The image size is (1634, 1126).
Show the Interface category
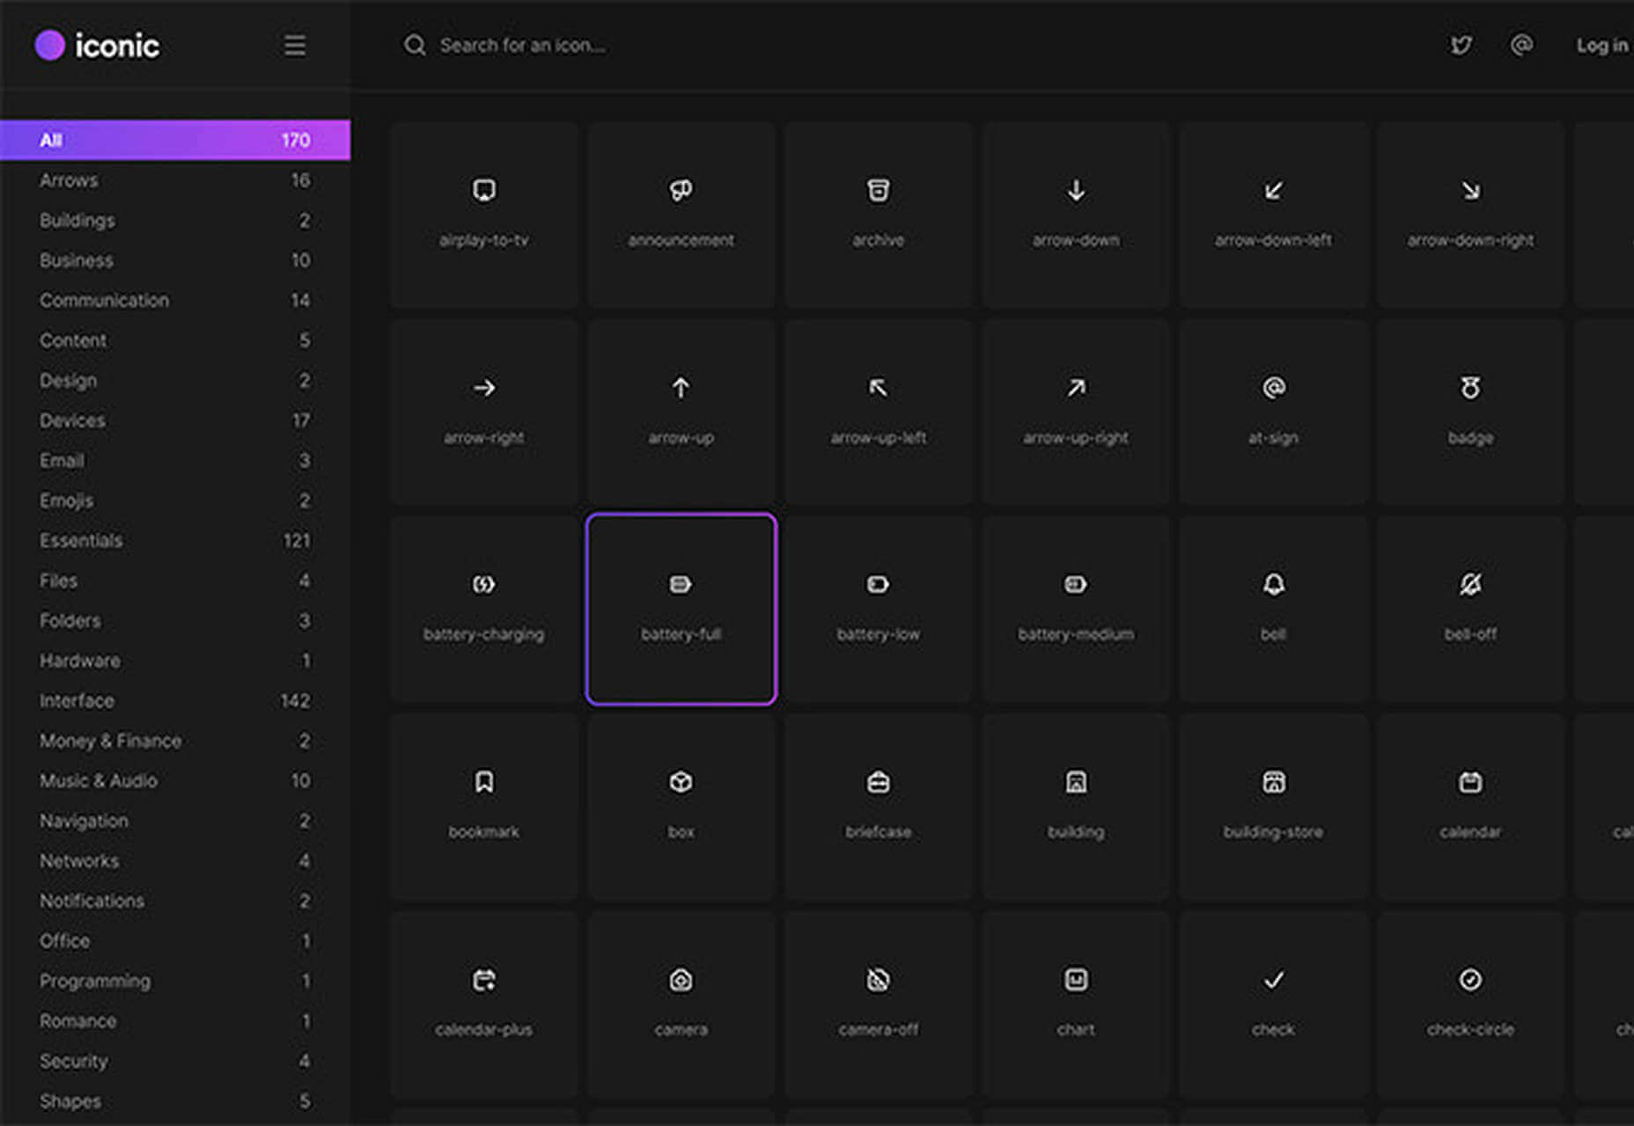[x=175, y=700]
